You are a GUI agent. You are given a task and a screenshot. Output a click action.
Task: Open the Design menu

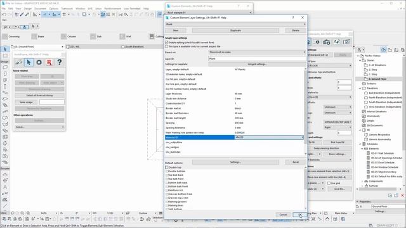[27, 8]
